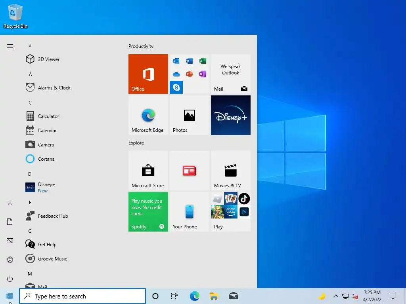Screen dimensions: 406x304
Task: Open the TikTok icon in Play folder
Action: pos(244,199)
